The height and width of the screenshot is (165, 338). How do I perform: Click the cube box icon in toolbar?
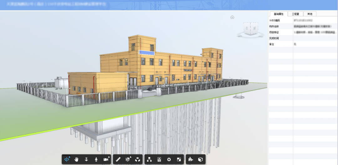pos(201,159)
